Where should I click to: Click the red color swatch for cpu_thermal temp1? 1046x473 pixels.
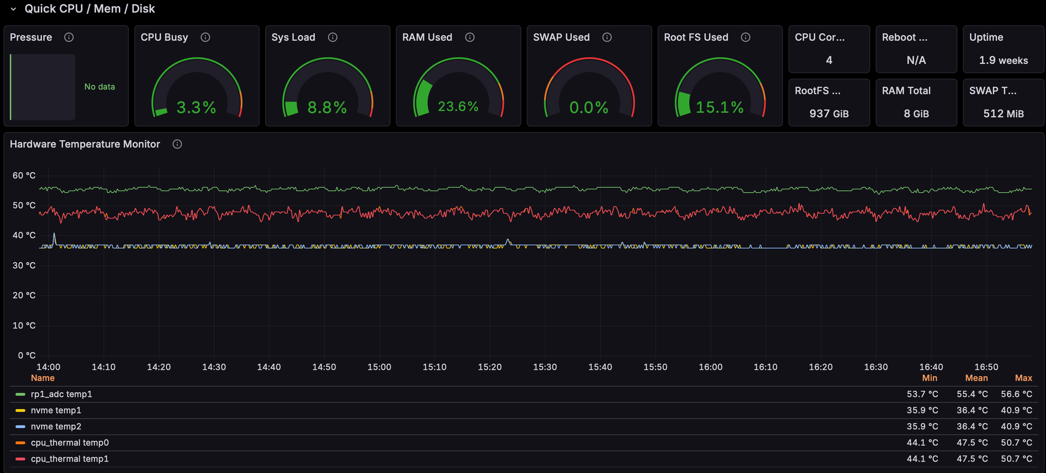click(x=20, y=459)
